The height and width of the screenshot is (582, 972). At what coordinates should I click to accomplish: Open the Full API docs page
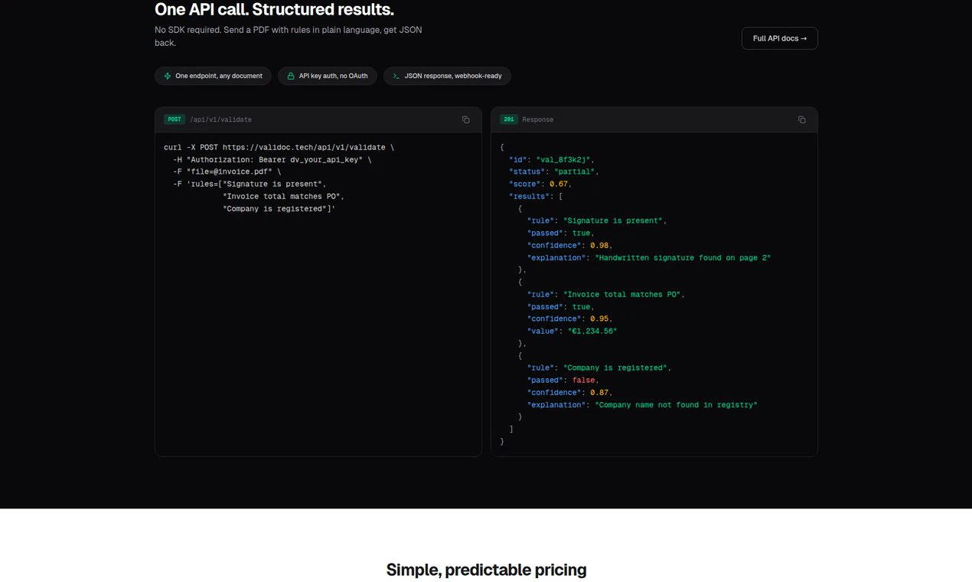[779, 38]
